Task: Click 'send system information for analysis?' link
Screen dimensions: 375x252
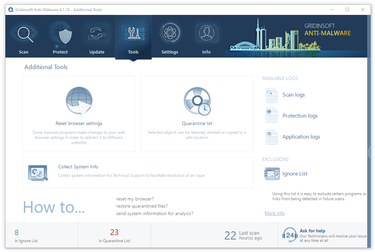Action: click(154, 213)
